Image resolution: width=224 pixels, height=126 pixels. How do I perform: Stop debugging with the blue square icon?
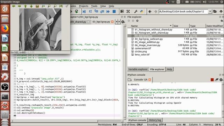tap(114, 12)
